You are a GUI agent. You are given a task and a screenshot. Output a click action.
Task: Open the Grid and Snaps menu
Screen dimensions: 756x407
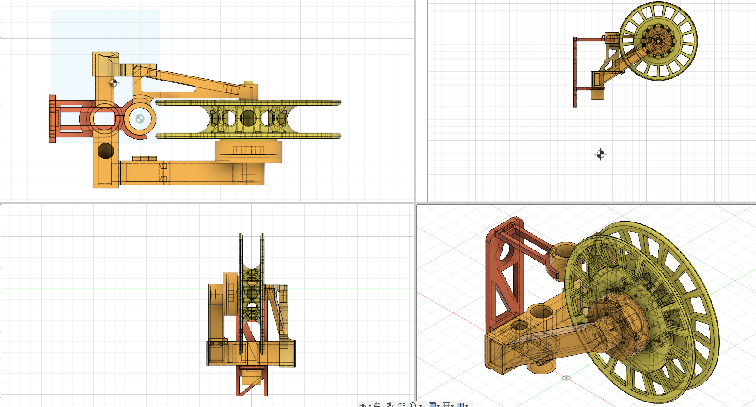(448, 405)
